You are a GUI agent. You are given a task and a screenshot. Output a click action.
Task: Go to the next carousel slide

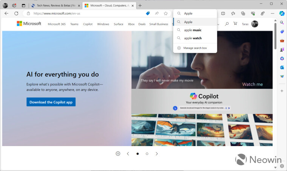click(x=157, y=154)
